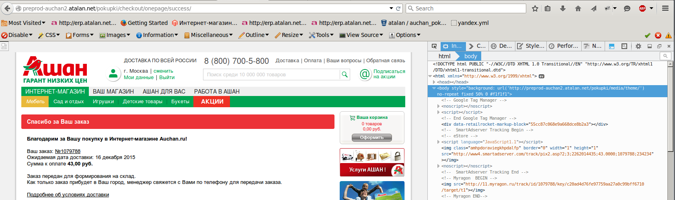The width and height of the screenshot is (675, 200).
Task: Click the Firebug bug icon
Action: point(608,8)
